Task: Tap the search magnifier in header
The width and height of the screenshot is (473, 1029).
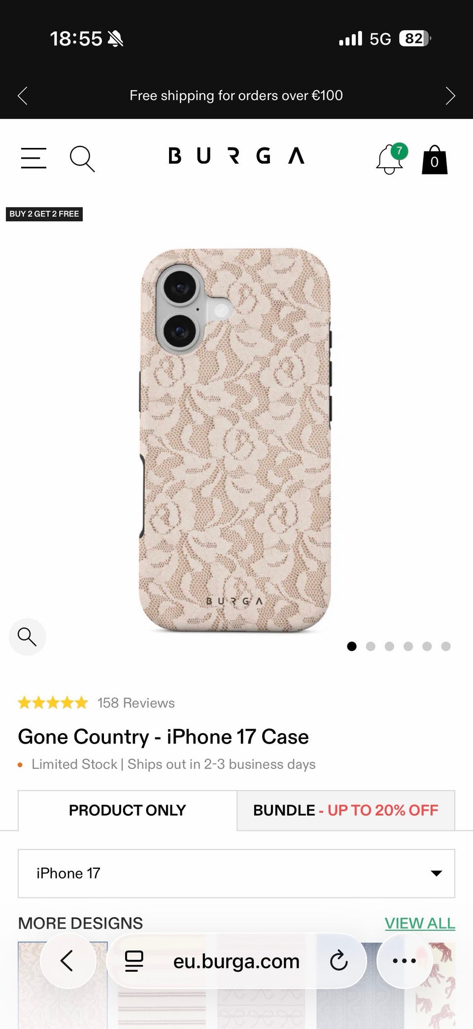Action: 82,159
